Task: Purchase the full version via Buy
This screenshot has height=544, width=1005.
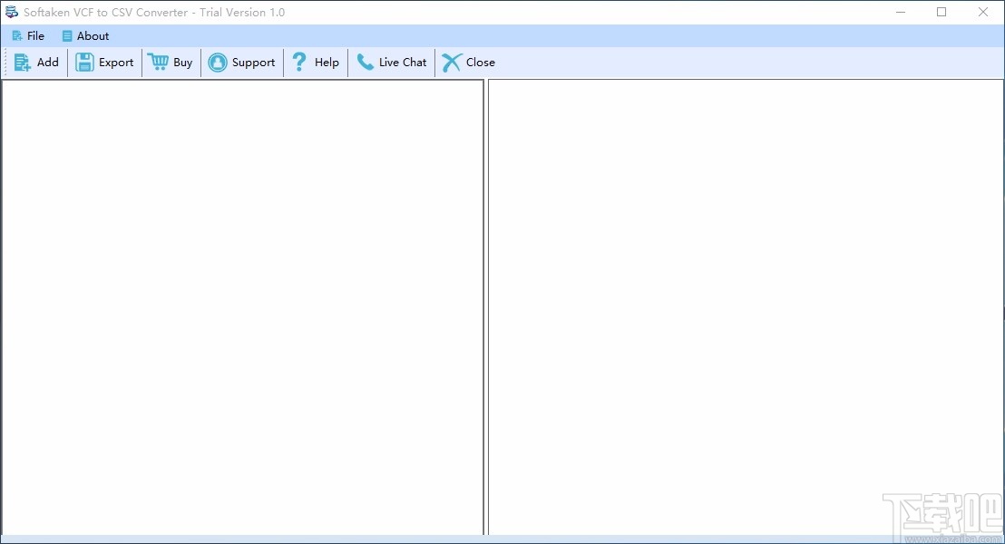Action: point(171,62)
